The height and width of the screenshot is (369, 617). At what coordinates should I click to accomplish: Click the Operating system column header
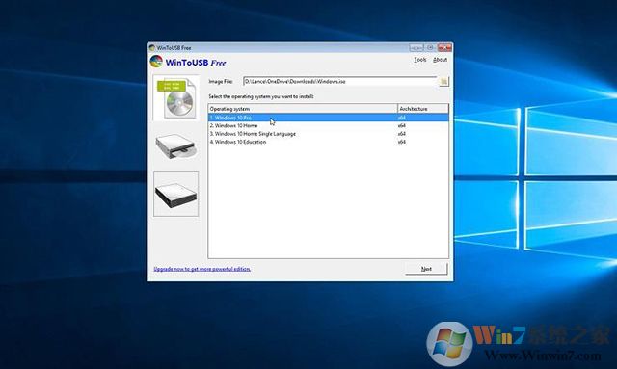pyautogui.click(x=303, y=109)
